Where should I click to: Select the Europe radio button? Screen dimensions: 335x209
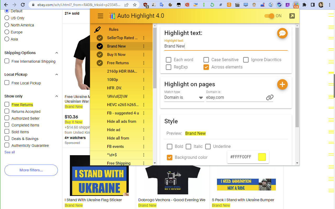click(x=6, y=32)
